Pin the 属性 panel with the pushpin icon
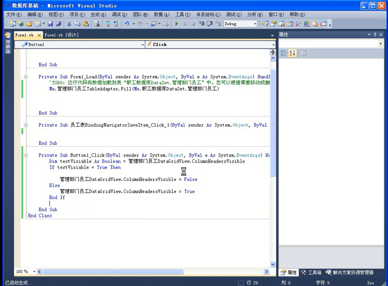388x286 pixels. (375, 35)
